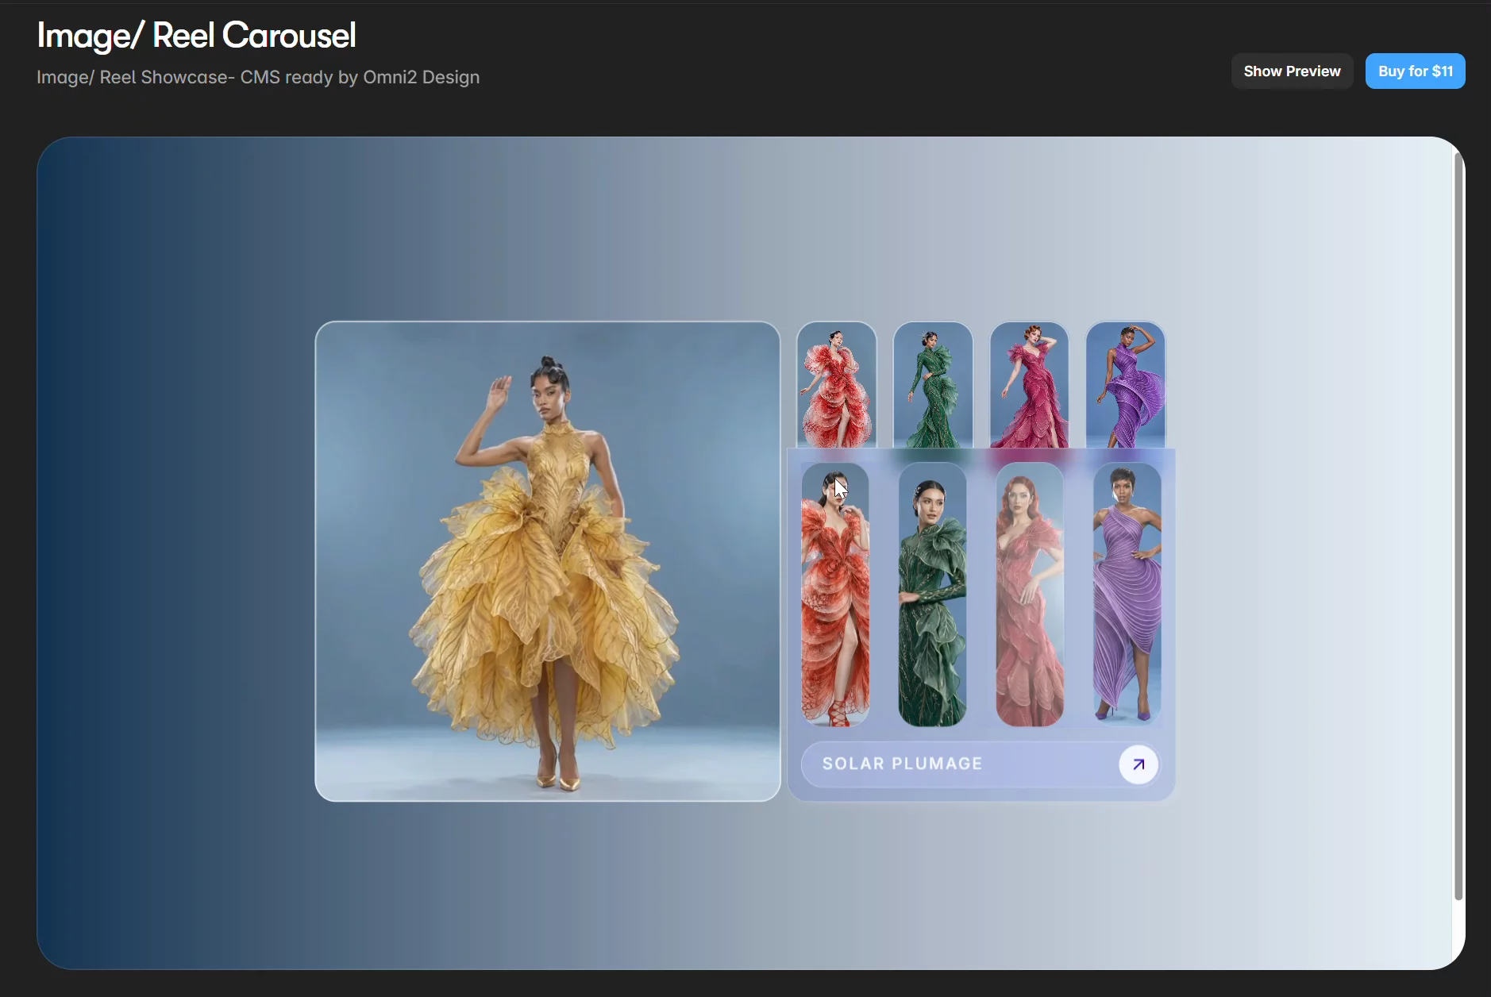
Task: Choose the red dress close-up reel
Action: tap(835, 595)
